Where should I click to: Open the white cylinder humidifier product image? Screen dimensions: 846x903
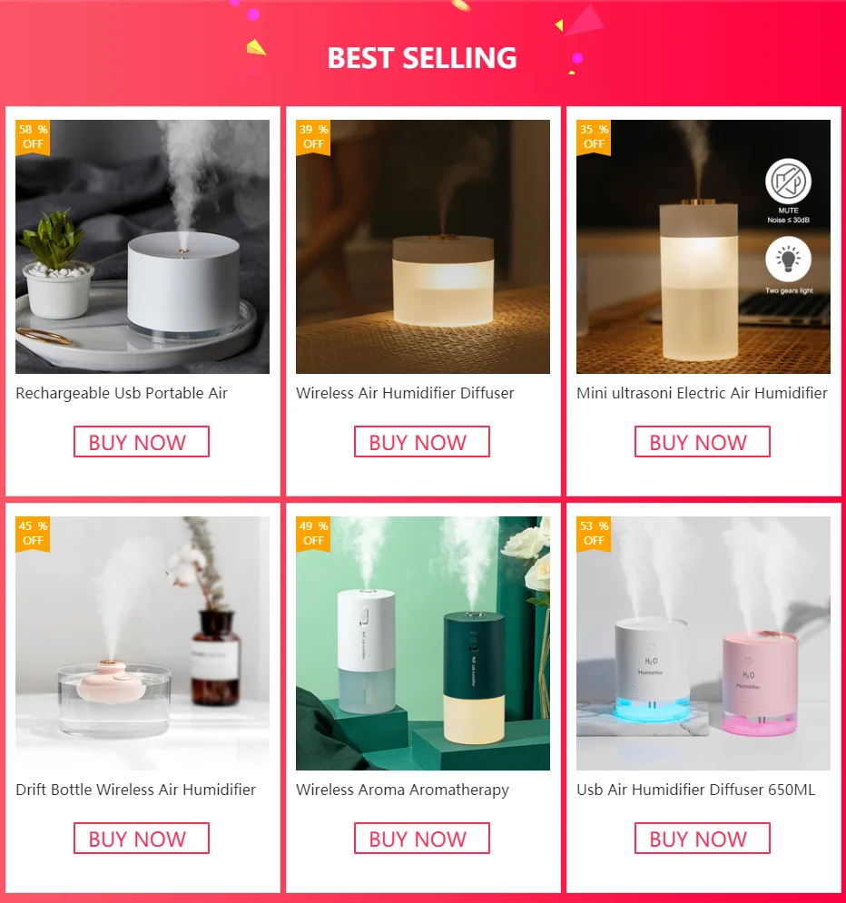click(x=143, y=247)
